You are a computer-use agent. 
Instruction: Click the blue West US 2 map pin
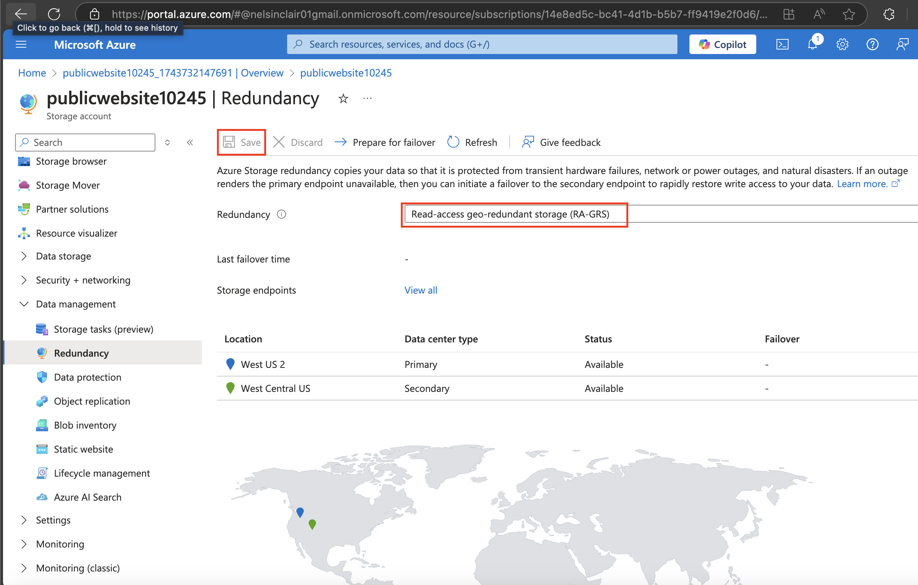[300, 512]
